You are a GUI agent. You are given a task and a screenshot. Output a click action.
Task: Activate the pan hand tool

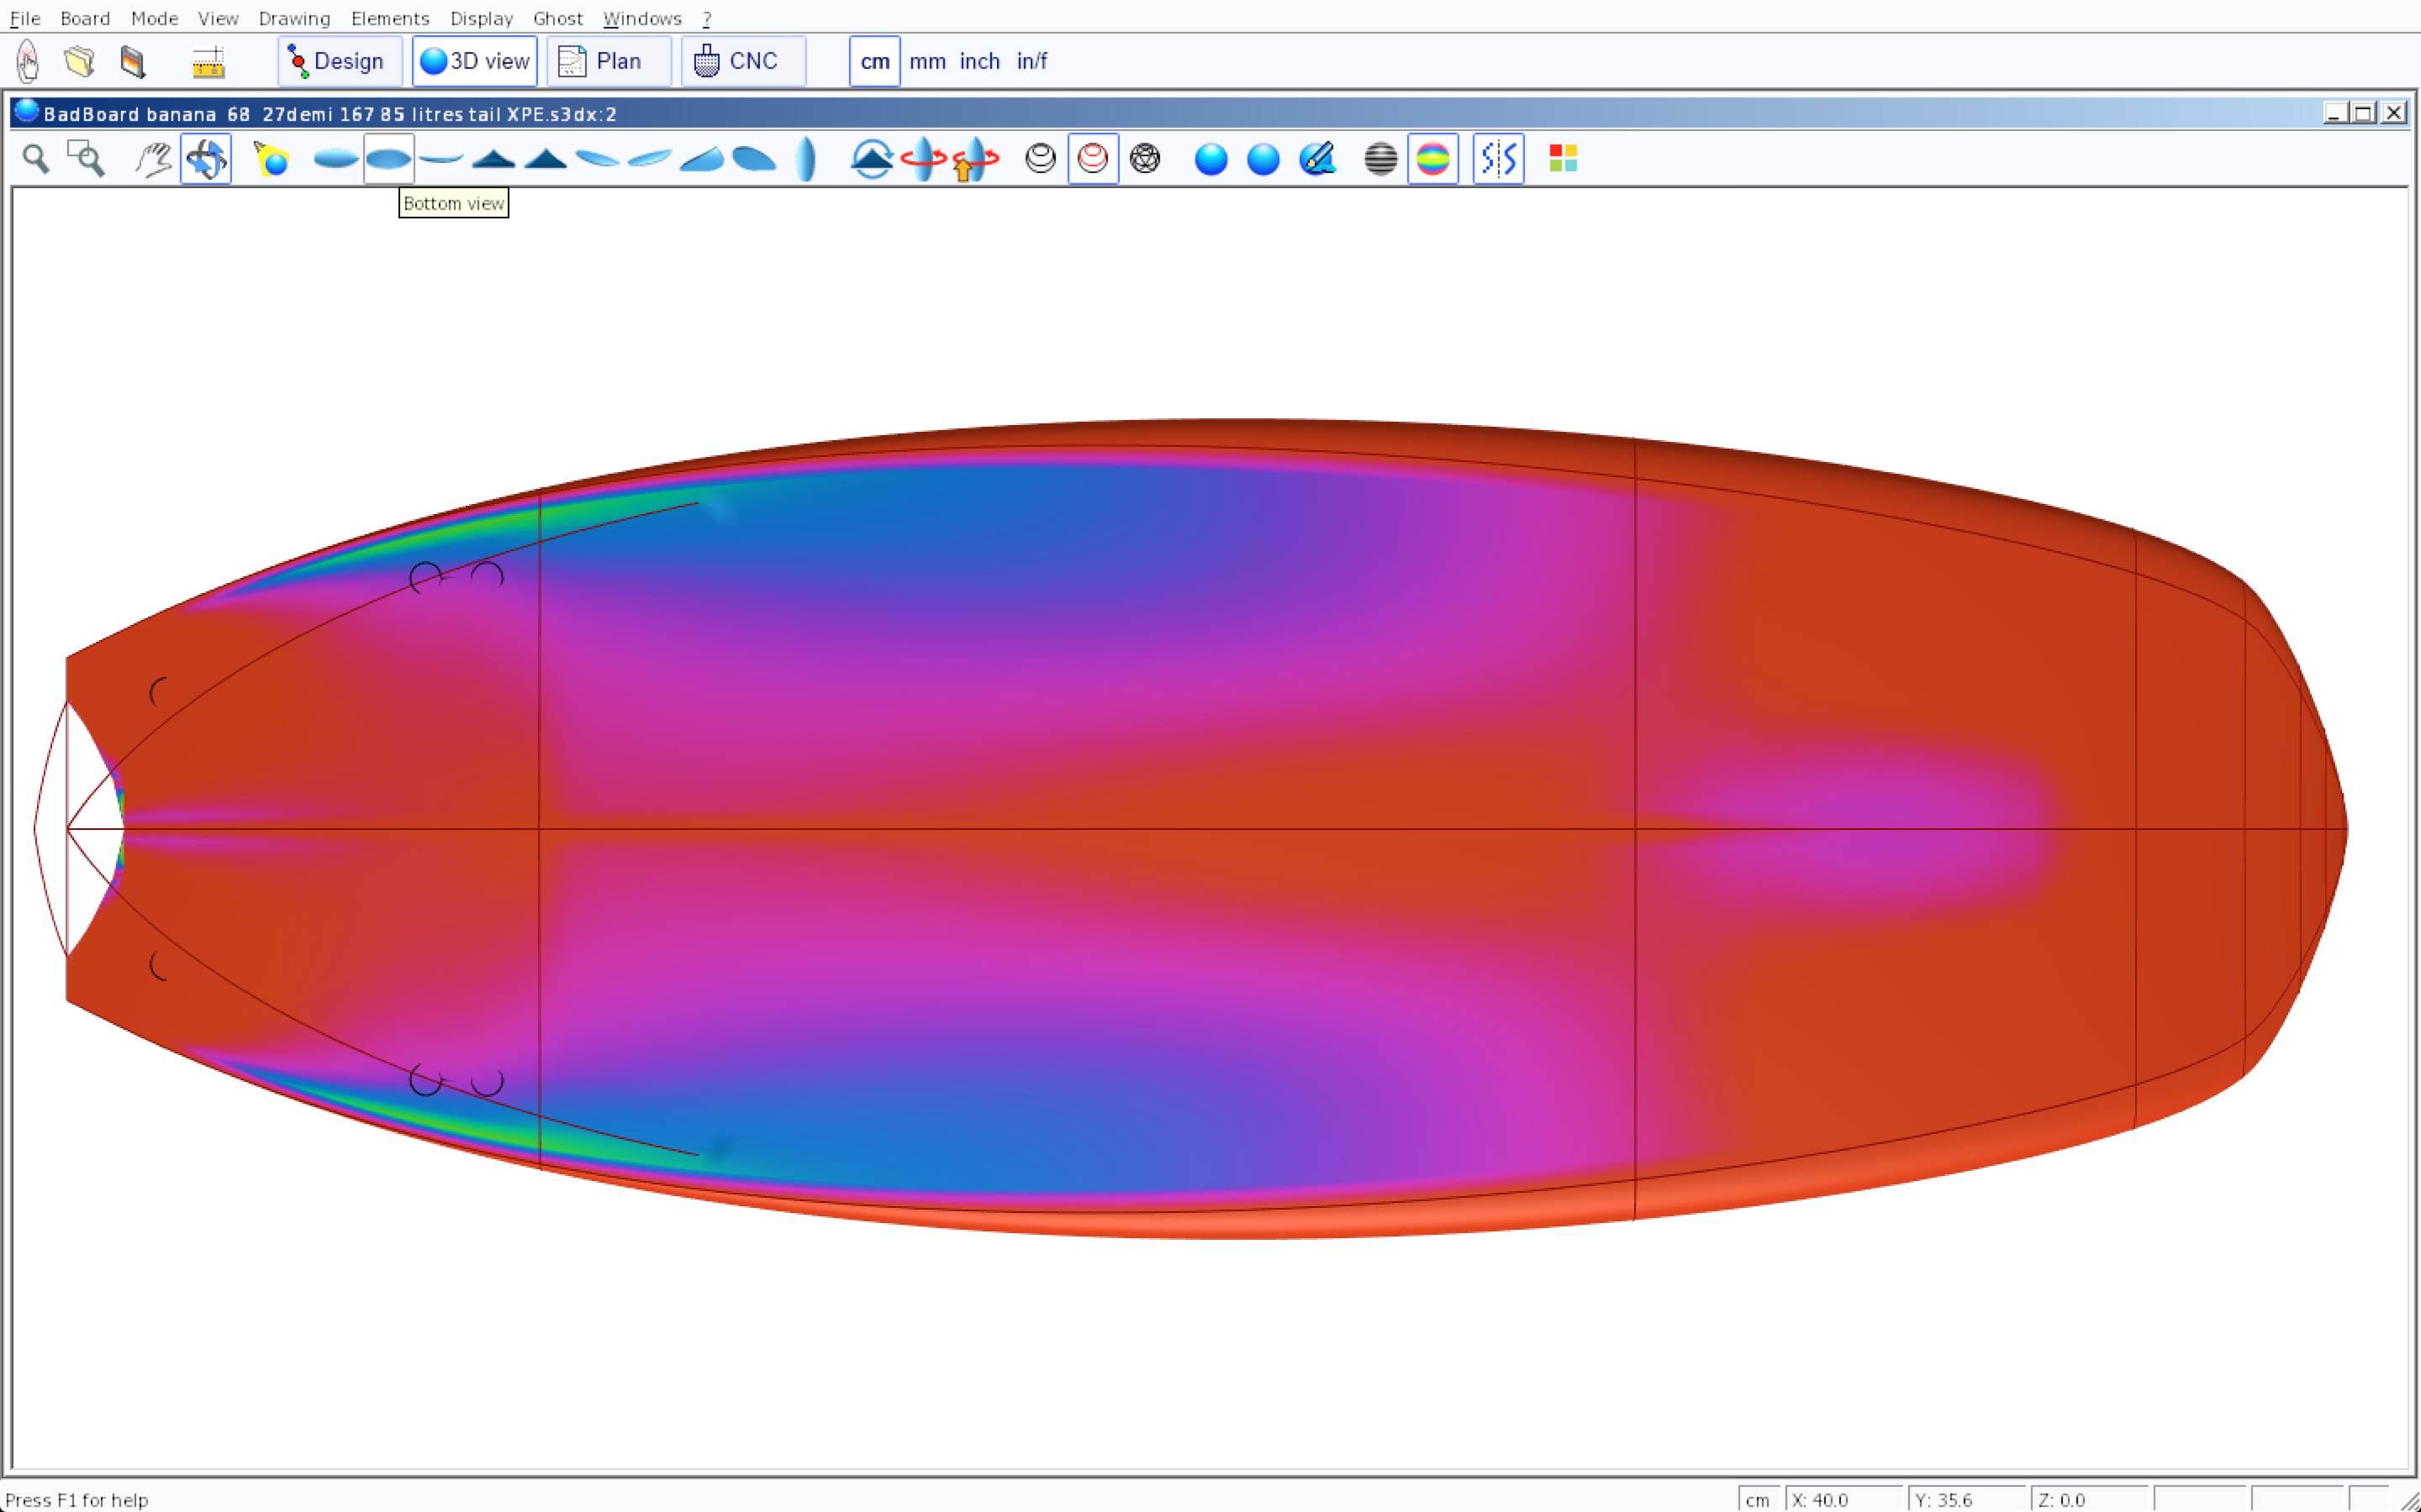point(153,159)
